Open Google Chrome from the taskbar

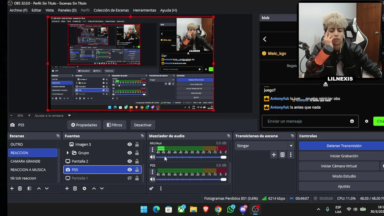tap(218, 209)
